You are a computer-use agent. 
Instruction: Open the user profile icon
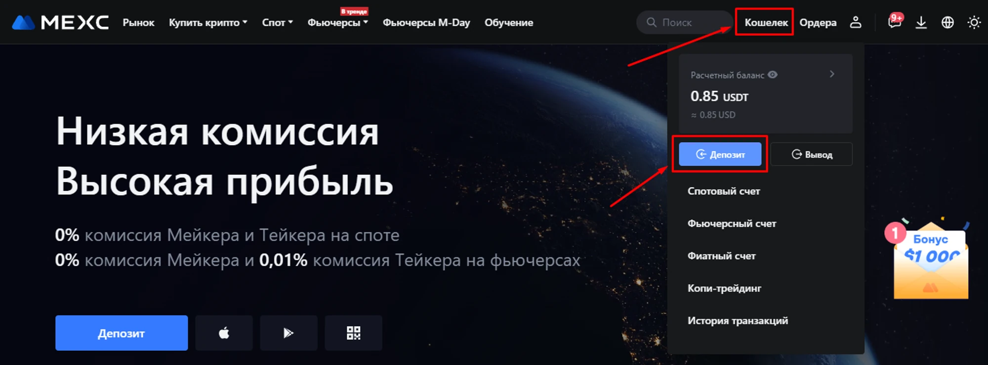coord(856,22)
